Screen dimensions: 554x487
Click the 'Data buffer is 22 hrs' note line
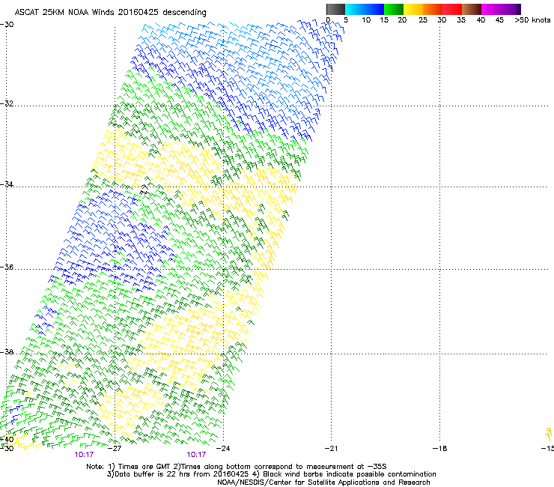[x=271, y=474]
